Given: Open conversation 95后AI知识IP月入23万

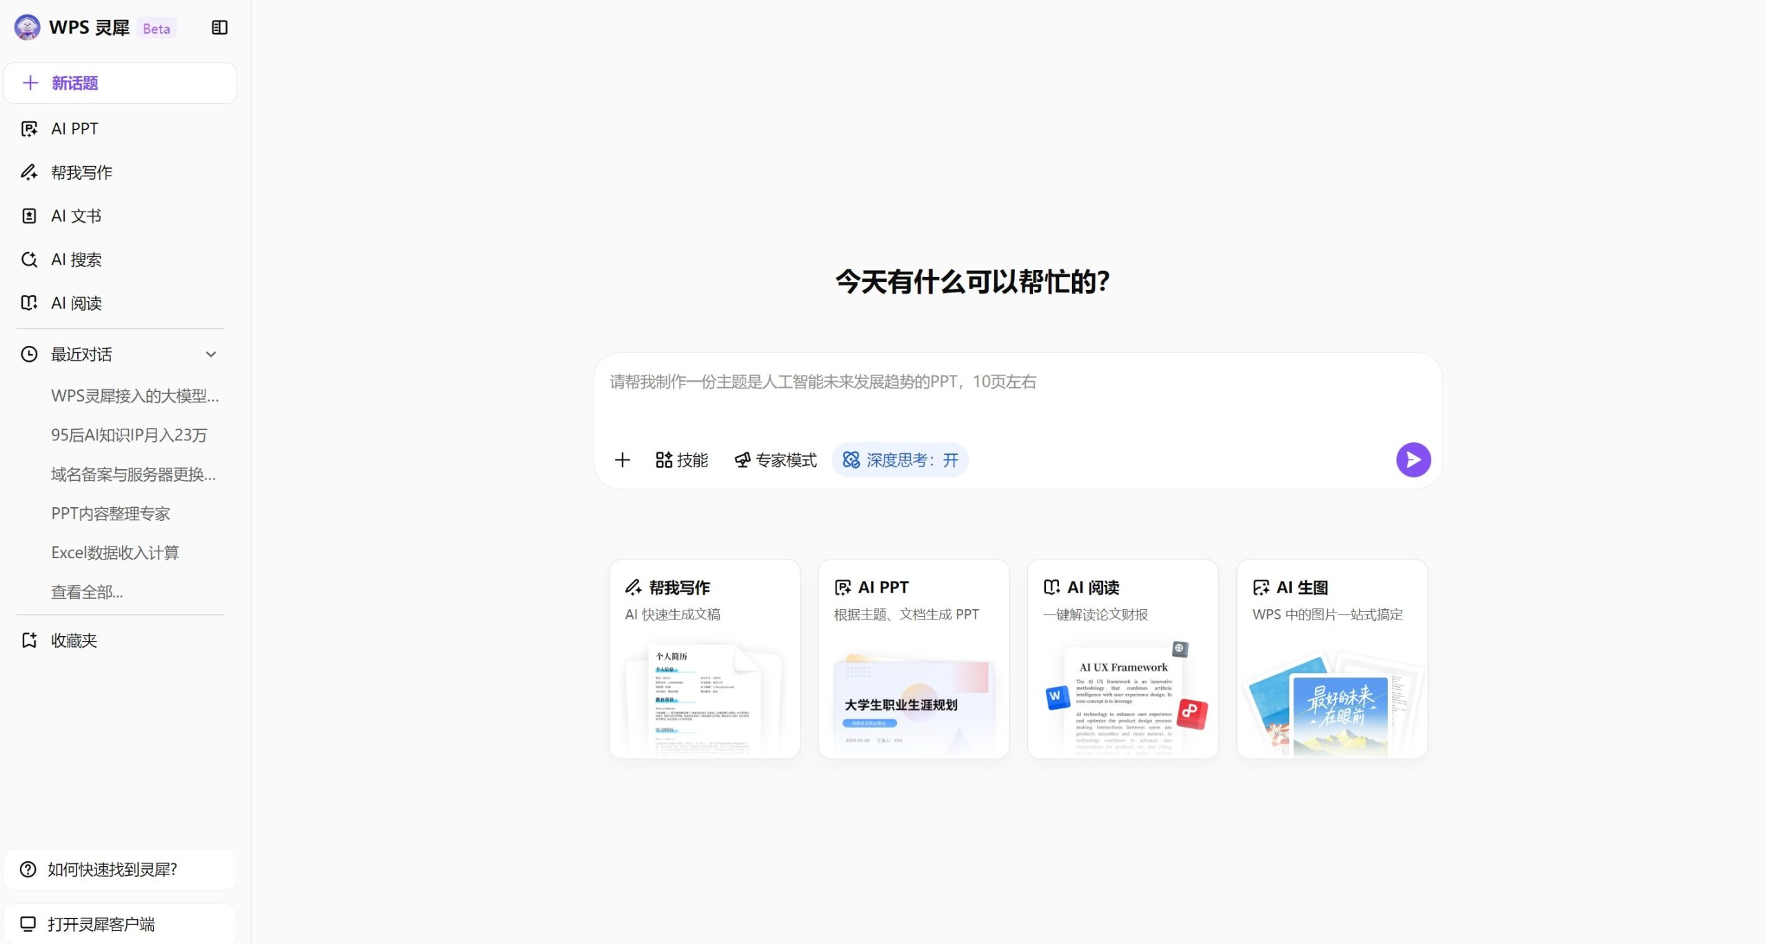Looking at the screenshot, I should (129, 435).
